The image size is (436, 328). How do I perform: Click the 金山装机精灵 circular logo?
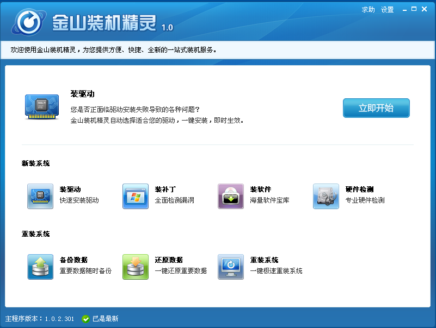[x=28, y=22]
